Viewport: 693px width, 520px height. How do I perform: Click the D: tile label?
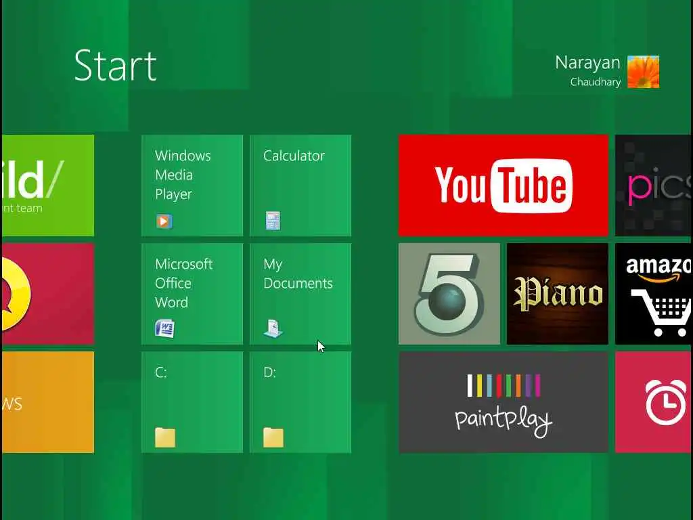(269, 373)
